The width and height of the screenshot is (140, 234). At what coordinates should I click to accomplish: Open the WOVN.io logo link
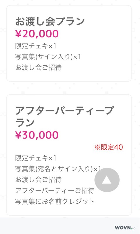[x=125, y=228]
